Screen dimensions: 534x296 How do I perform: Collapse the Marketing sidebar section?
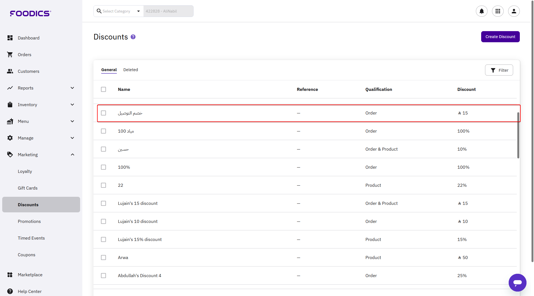point(72,155)
